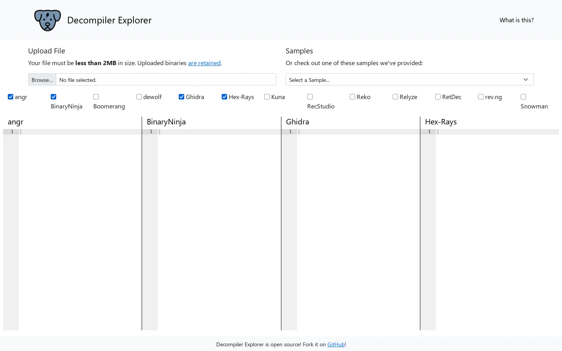
Task: Open the Select a Sample dropdown
Action: tap(409, 80)
